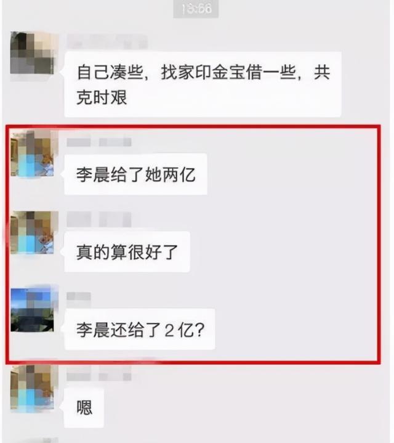The width and height of the screenshot is (394, 443).
Task: Select the 李晨还给了2亿? message bubble
Action: pos(139,330)
